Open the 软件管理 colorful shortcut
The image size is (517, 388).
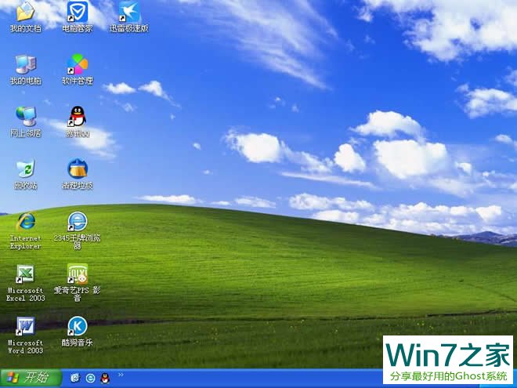pyautogui.click(x=77, y=65)
